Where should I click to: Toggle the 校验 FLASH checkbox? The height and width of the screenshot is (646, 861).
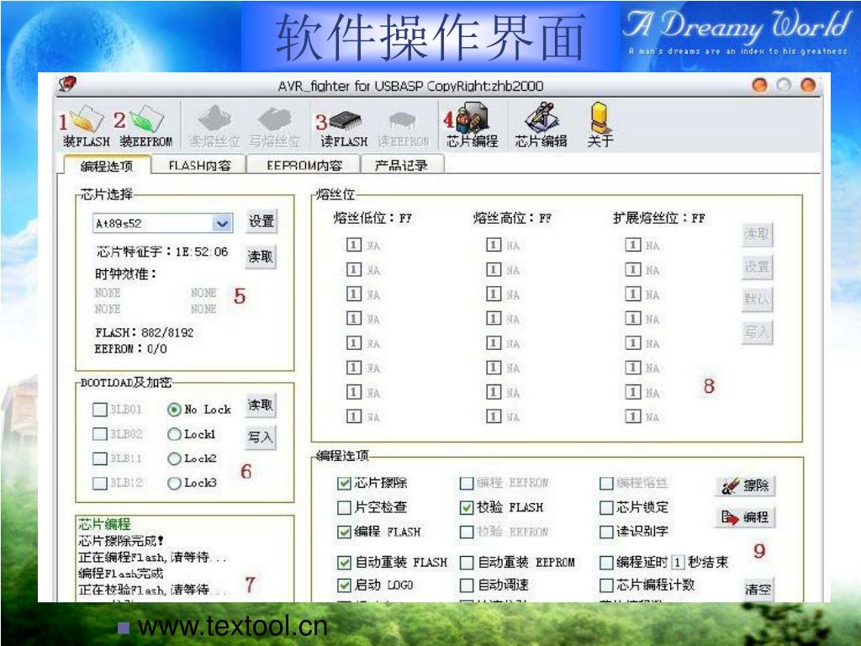point(466,507)
